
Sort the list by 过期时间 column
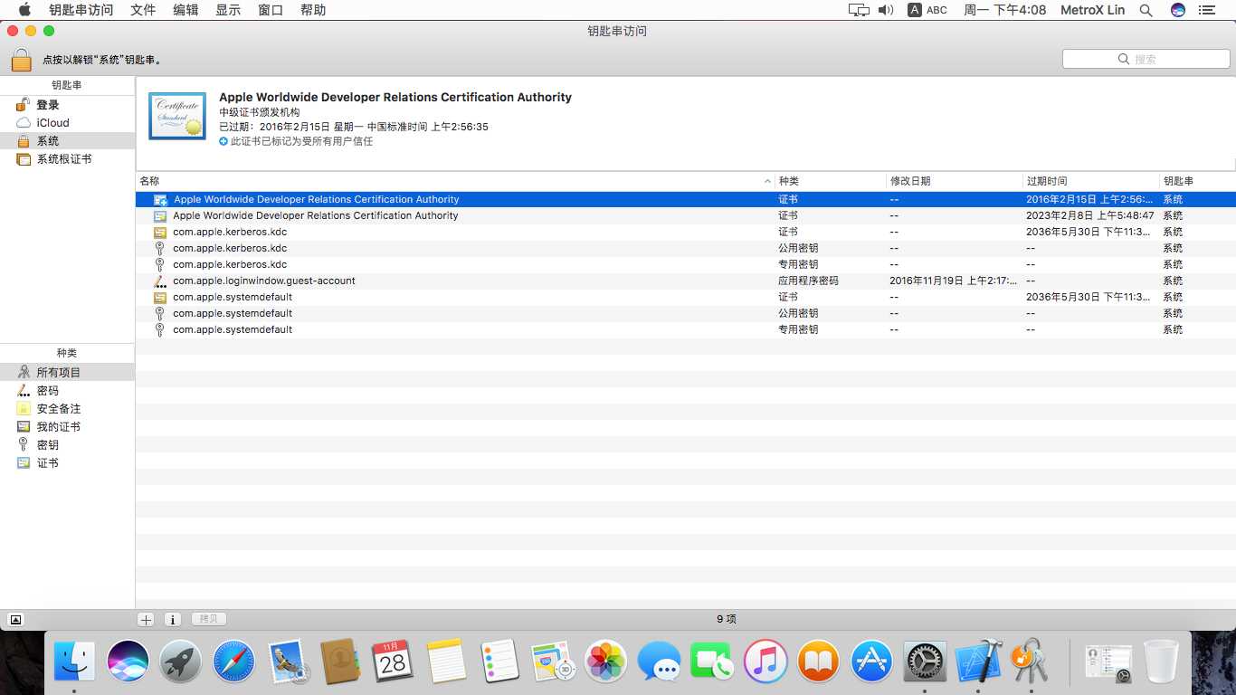point(1091,181)
